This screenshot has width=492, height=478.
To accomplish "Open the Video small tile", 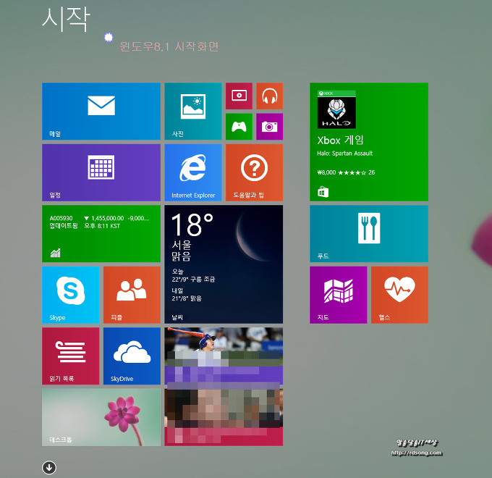I will (239, 96).
